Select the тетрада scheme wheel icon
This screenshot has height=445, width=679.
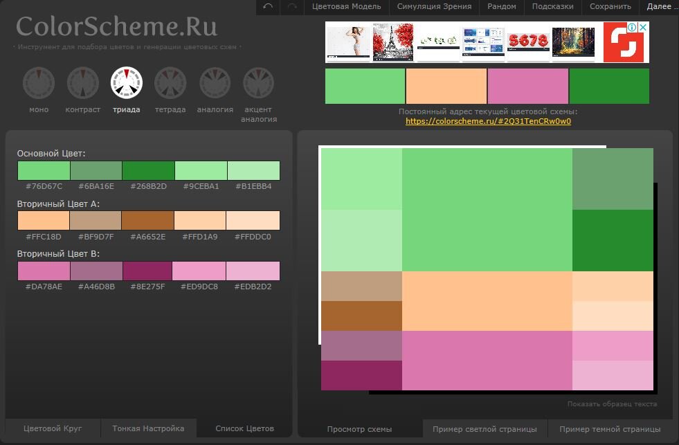(x=171, y=82)
